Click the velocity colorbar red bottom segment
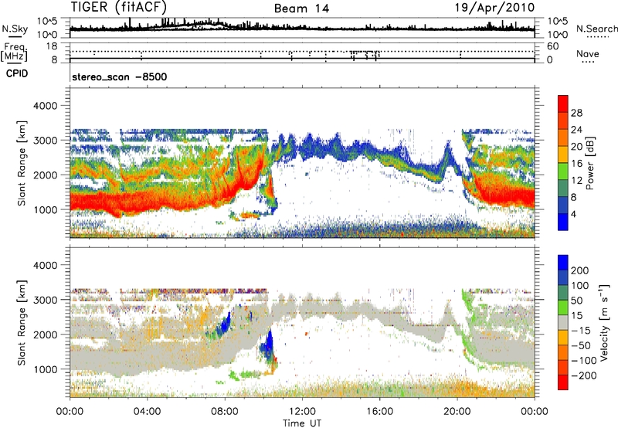The height and width of the screenshot is (428, 618). point(563,382)
